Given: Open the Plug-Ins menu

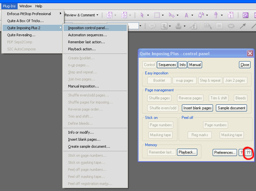Looking at the screenshot, I should tap(9, 6).
